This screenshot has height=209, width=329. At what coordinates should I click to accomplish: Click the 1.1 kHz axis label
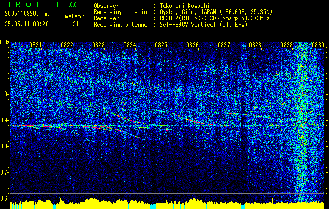click(4, 68)
